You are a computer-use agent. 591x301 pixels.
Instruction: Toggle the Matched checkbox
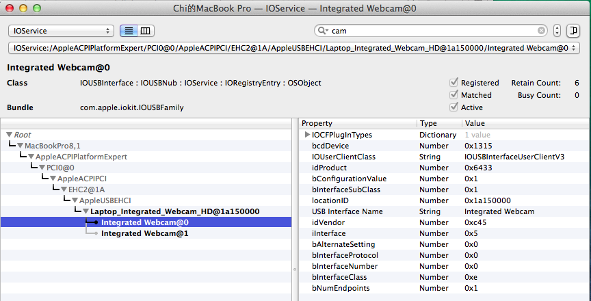point(454,95)
